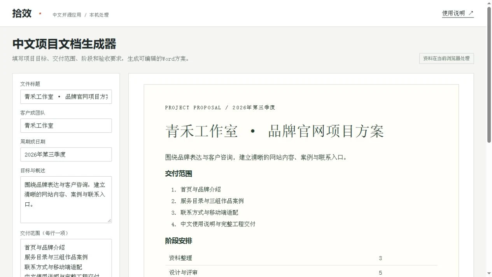Grab the 目标与概述 textarea resize handle

pyautogui.click(x=109, y=221)
